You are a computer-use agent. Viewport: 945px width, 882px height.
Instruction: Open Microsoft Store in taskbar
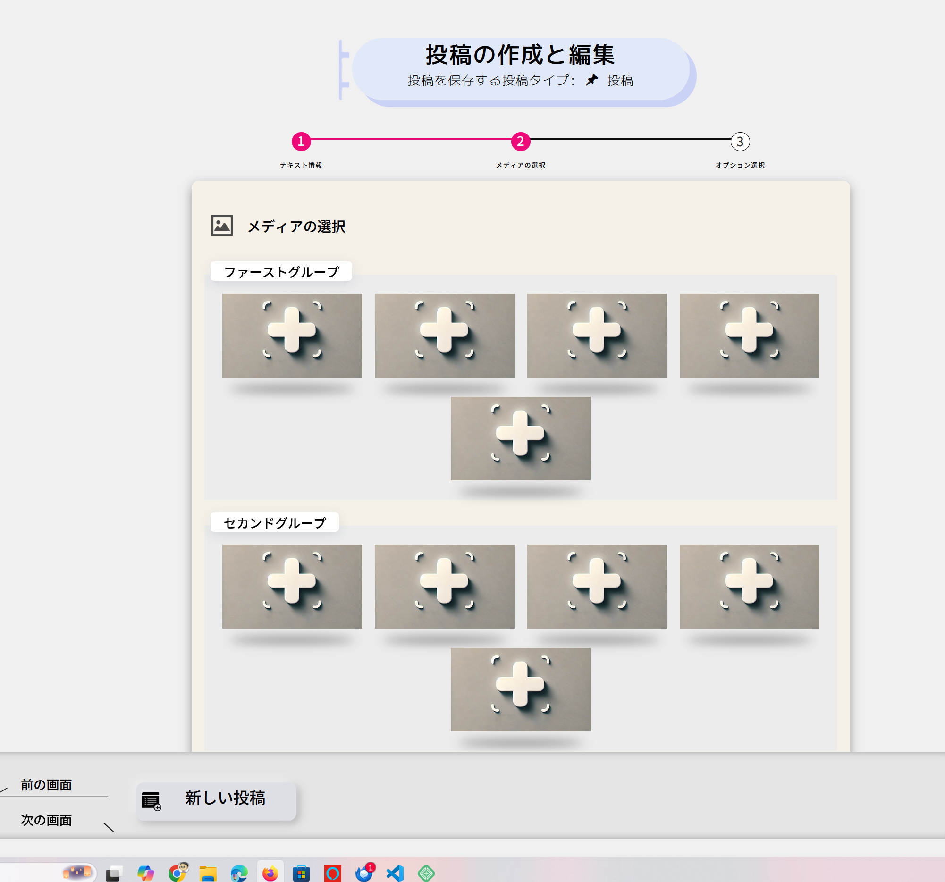coord(301,874)
